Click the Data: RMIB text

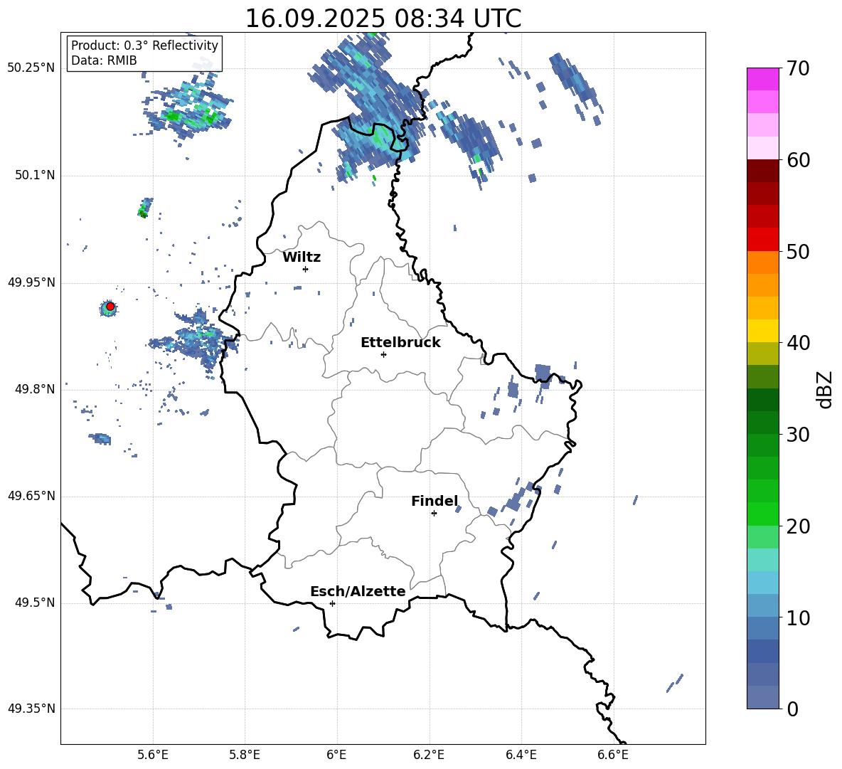(x=104, y=60)
